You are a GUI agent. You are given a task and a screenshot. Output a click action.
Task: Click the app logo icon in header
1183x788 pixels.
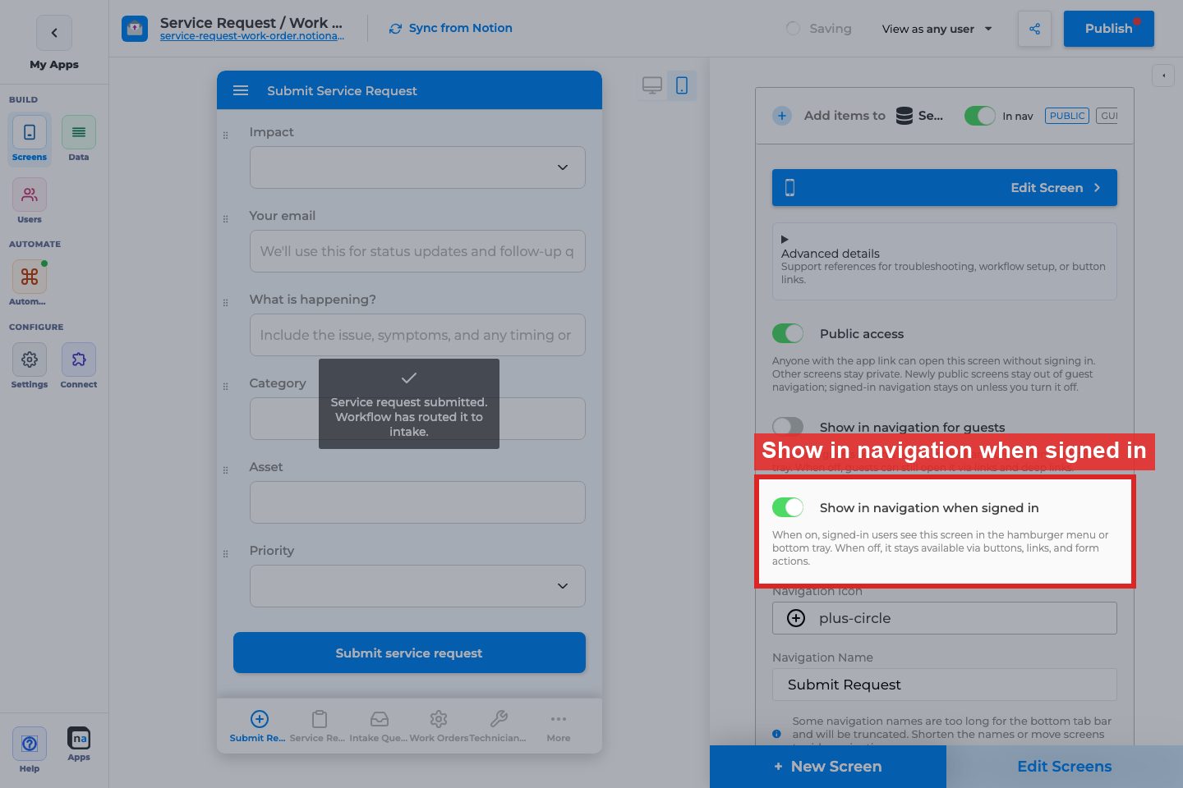[135, 29]
